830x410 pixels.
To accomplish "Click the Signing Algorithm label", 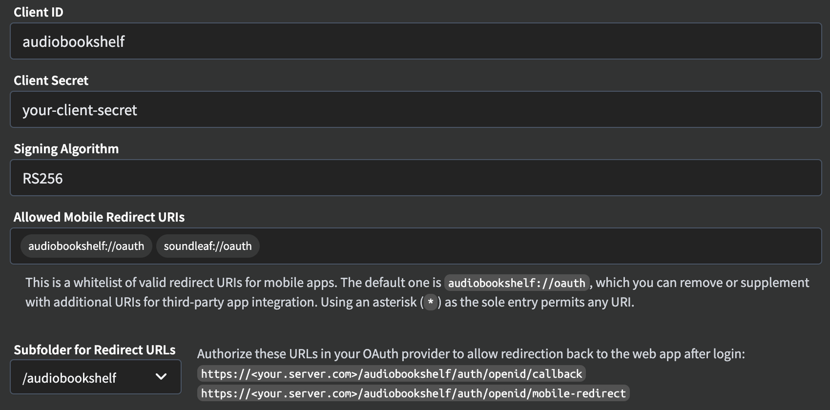I will pos(66,149).
